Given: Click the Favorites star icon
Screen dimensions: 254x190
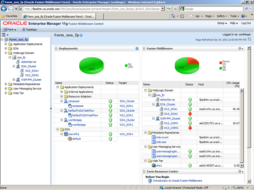Looking at the screenshot, I should (x=4, y=16).
